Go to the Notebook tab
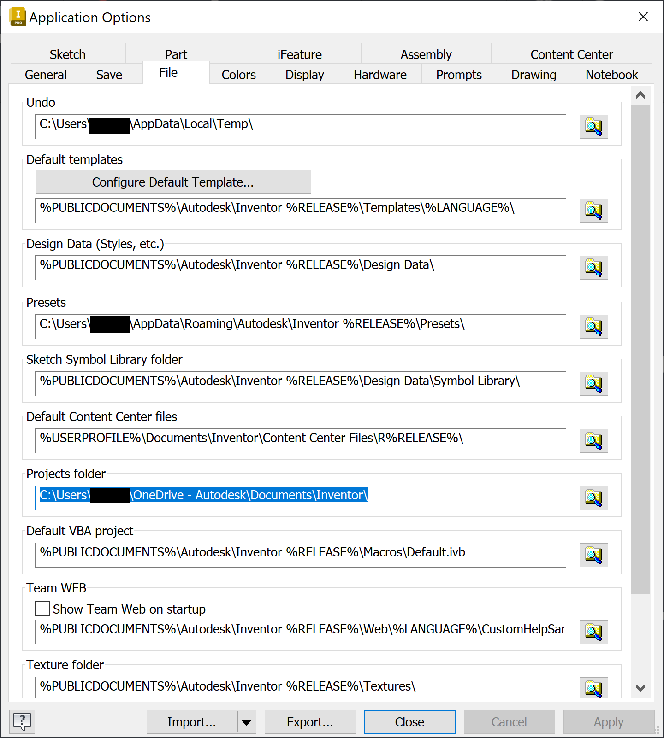 (612, 75)
